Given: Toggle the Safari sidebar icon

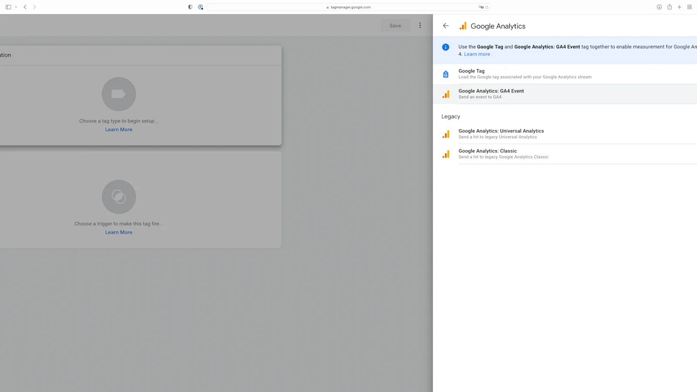Looking at the screenshot, I should [8, 7].
